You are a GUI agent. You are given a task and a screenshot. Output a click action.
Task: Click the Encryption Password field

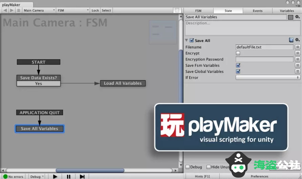[x=265, y=59]
